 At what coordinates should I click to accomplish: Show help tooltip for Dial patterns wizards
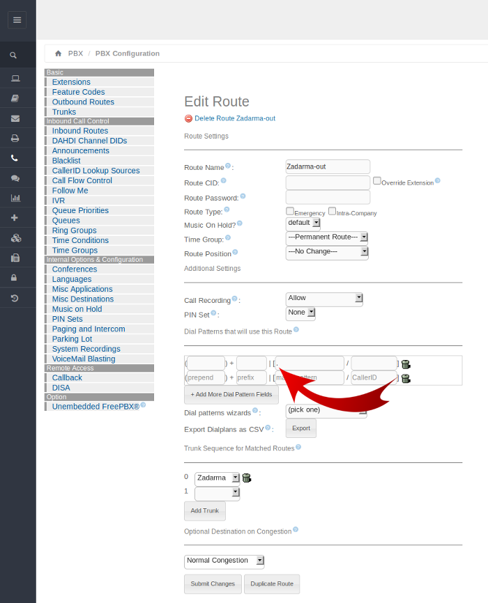(x=254, y=411)
